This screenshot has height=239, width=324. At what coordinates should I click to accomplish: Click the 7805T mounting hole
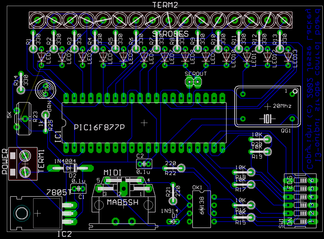coord(22,213)
